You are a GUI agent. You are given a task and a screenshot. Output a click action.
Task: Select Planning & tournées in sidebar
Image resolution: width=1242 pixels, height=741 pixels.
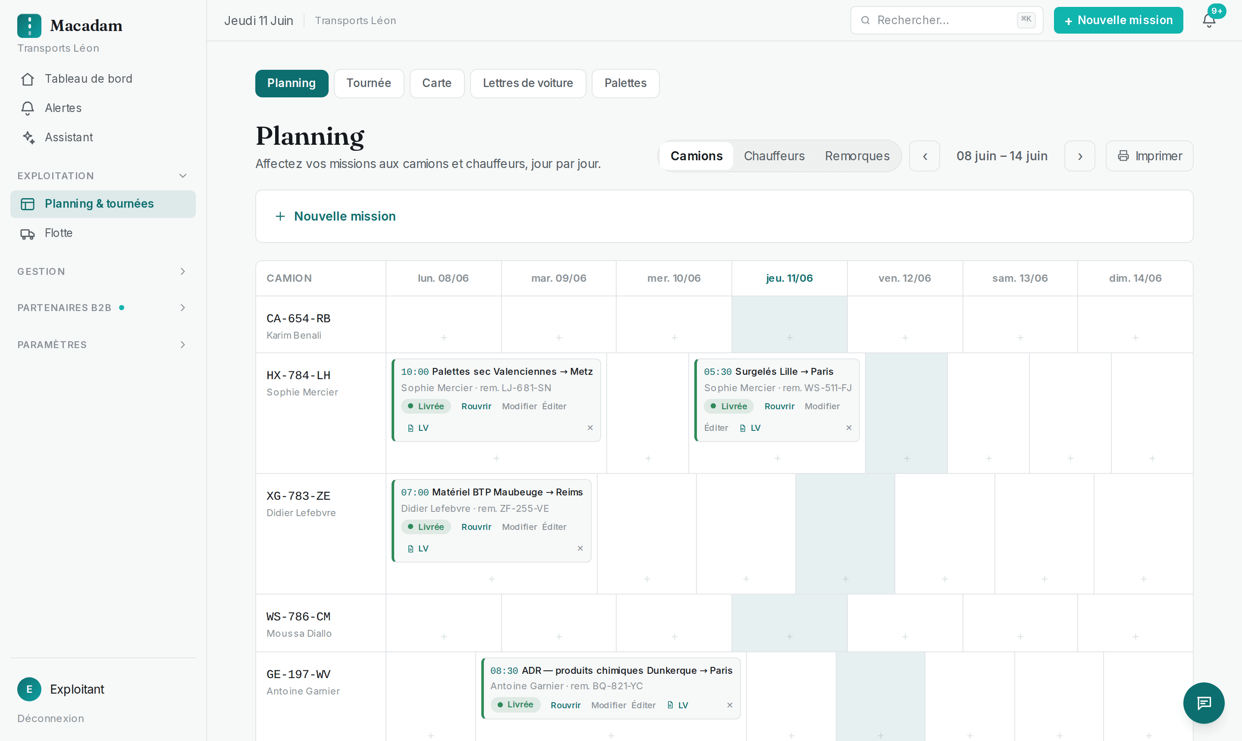pos(103,204)
